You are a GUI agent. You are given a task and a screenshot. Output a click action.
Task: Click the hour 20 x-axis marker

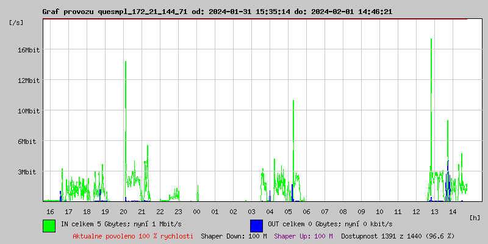(123, 212)
